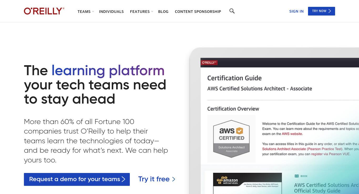Click the Amazon Web Services book cover

pyautogui.click(x=247, y=183)
